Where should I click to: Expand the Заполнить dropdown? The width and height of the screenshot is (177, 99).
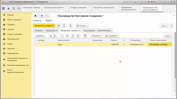(97, 36)
